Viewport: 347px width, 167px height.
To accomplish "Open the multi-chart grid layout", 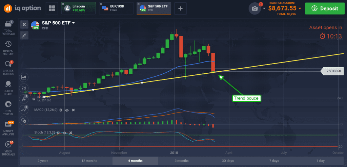I will point(52,8).
